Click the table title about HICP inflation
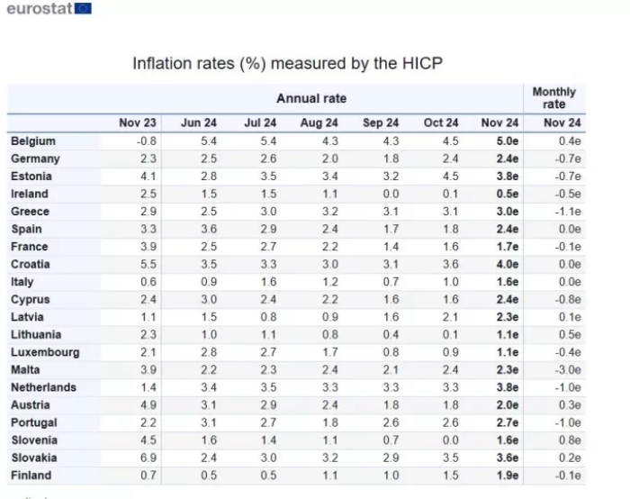The height and width of the screenshot is (499, 630). point(288,63)
